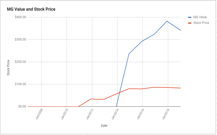Click the $300.00 axis label
Screen dimensions: 217x135
[x=21, y=39]
